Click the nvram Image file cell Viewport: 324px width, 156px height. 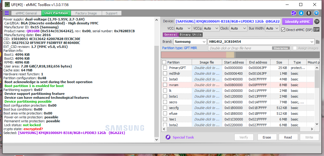point(207,85)
